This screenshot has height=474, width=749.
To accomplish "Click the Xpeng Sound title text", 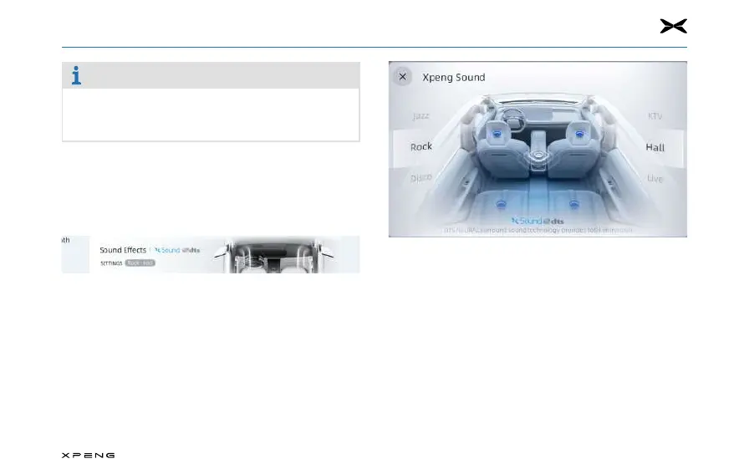I will pyautogui.click(x=454, y=78).
